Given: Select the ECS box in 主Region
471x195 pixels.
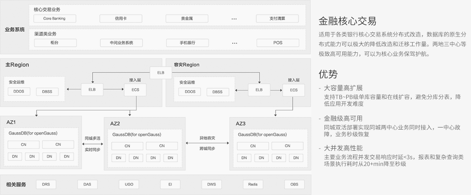Looking at the screenshot, I should tap(135, 90).
